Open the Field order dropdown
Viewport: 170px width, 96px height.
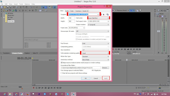pos(108,18)
